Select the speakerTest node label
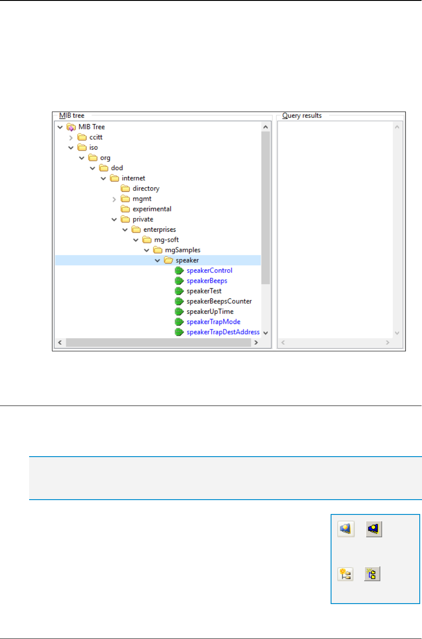The height and width of the screenshot is (639, 422). click(x=204, y=291)
